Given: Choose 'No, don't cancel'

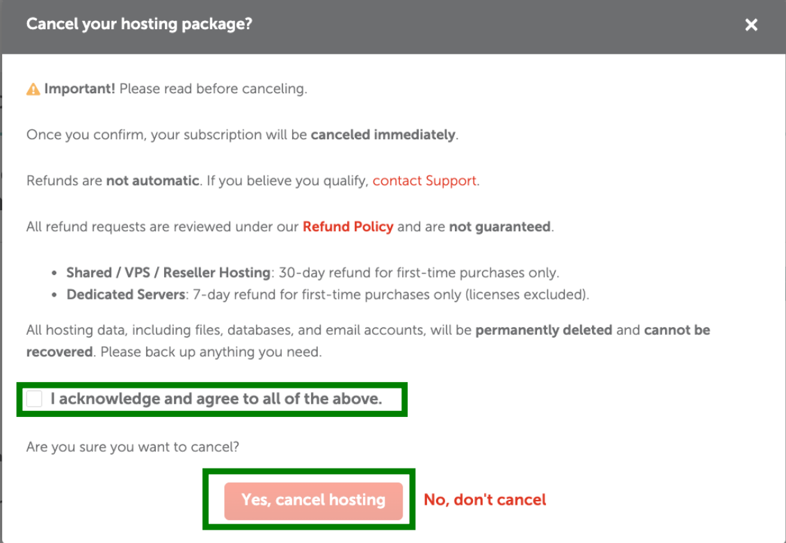Looking at the screenshot, I should pyautogui.click(x=485, y=500).
